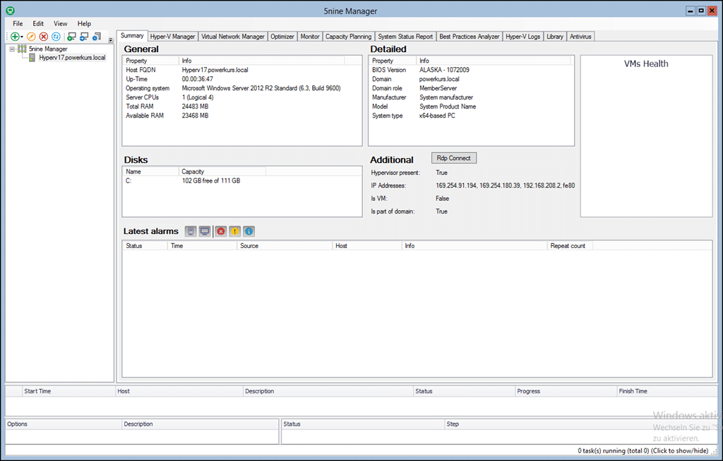The width and height of the screenshot is (723, 461).
Task: Switch to the Summary tab
Action: click(x=132, y=35)
